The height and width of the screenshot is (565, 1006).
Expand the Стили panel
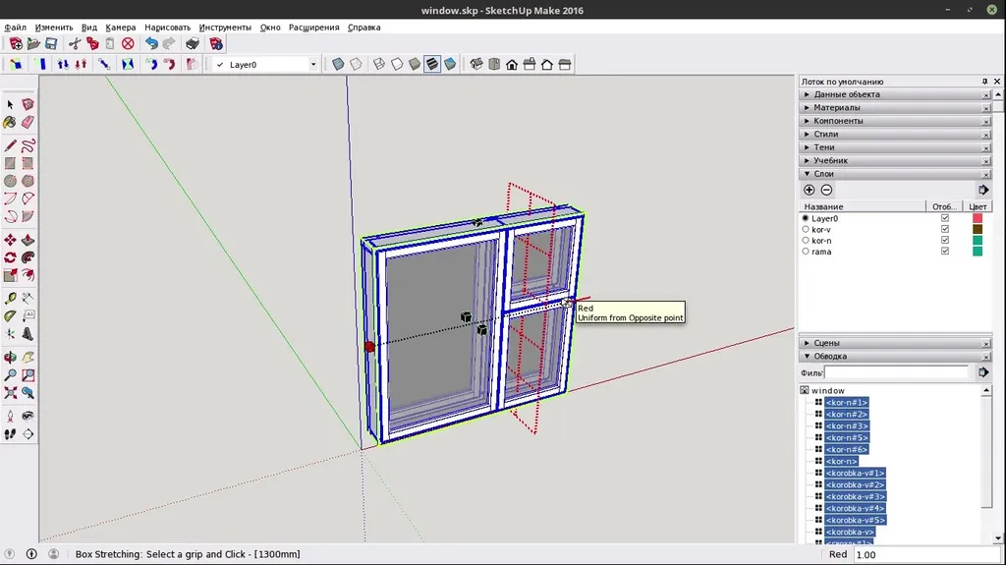tap(895, 135)
